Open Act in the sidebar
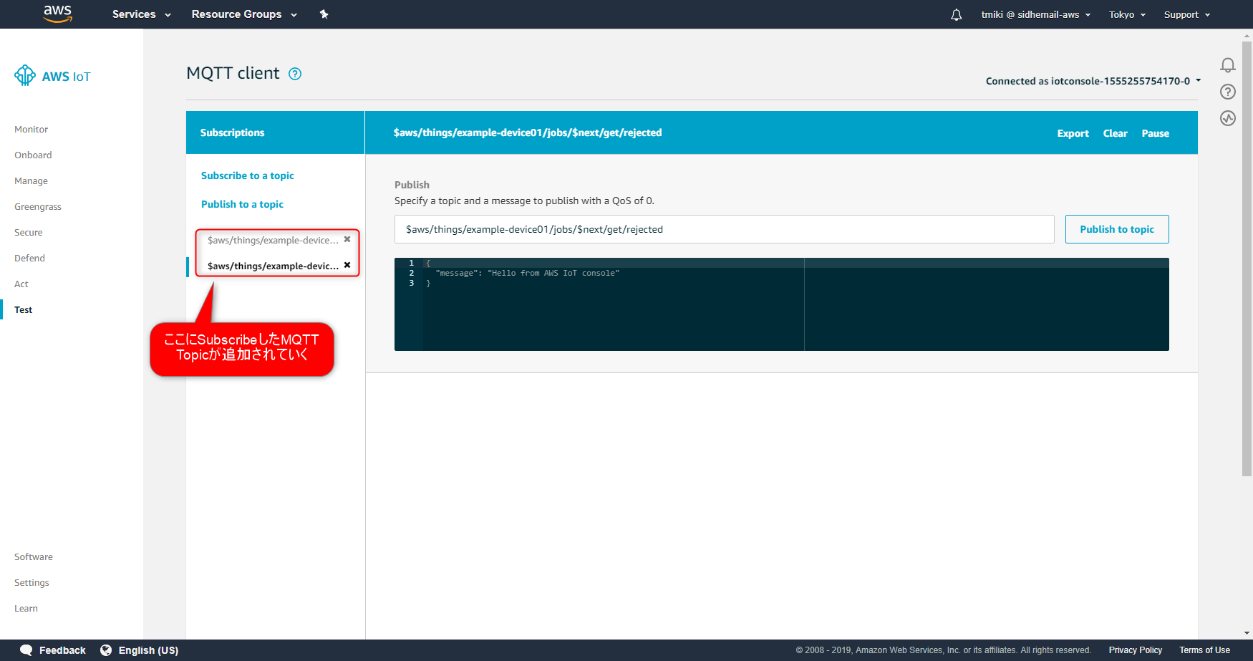 click(21, 284)
